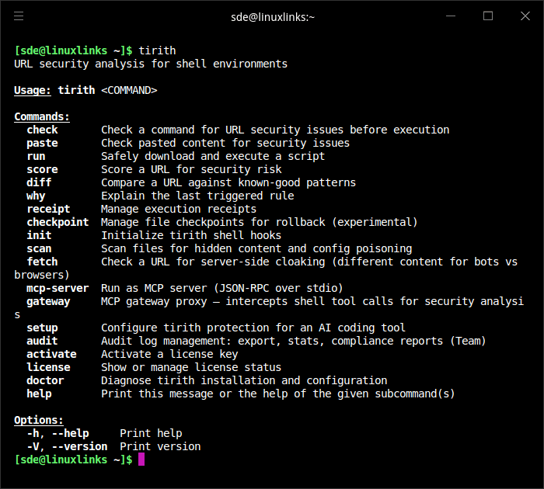This screenshot has height=489, width=544.
Task: Click the 'mcp-server' command entry
Action: (58, 288)
